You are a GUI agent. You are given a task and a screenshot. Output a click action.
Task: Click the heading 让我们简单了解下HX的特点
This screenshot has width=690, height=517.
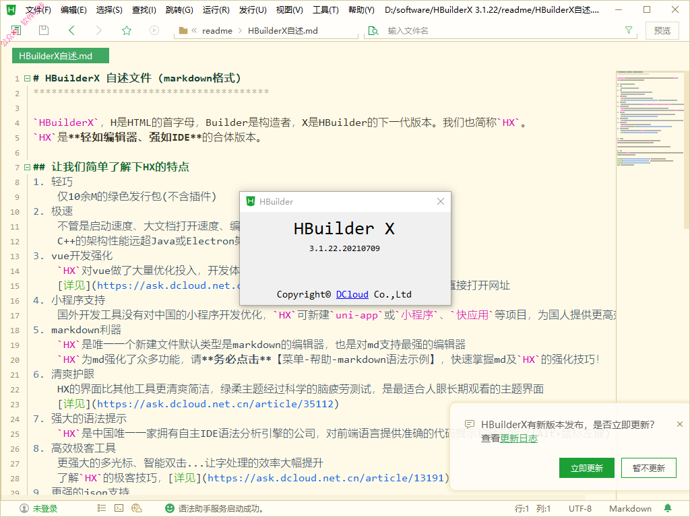120,167
